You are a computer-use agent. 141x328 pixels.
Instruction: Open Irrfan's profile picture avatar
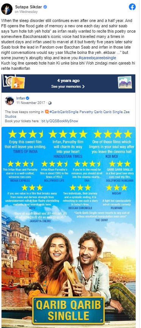9,101
